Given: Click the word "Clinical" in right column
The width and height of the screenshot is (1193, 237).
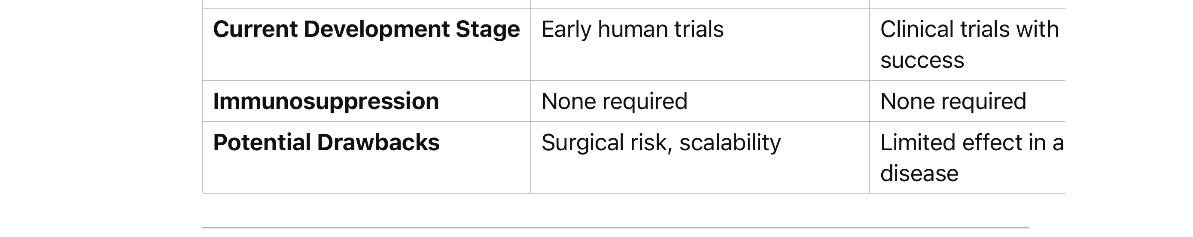Looking at the screenshot, I should point(916,30).
